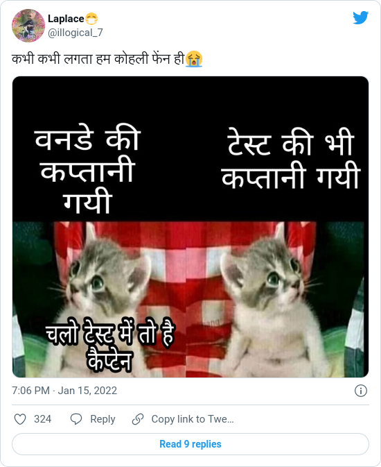The width and height of the screenshot is (381, 467).
Task: Click the reply speech bubble icon
Action: [x=76, y=419]
